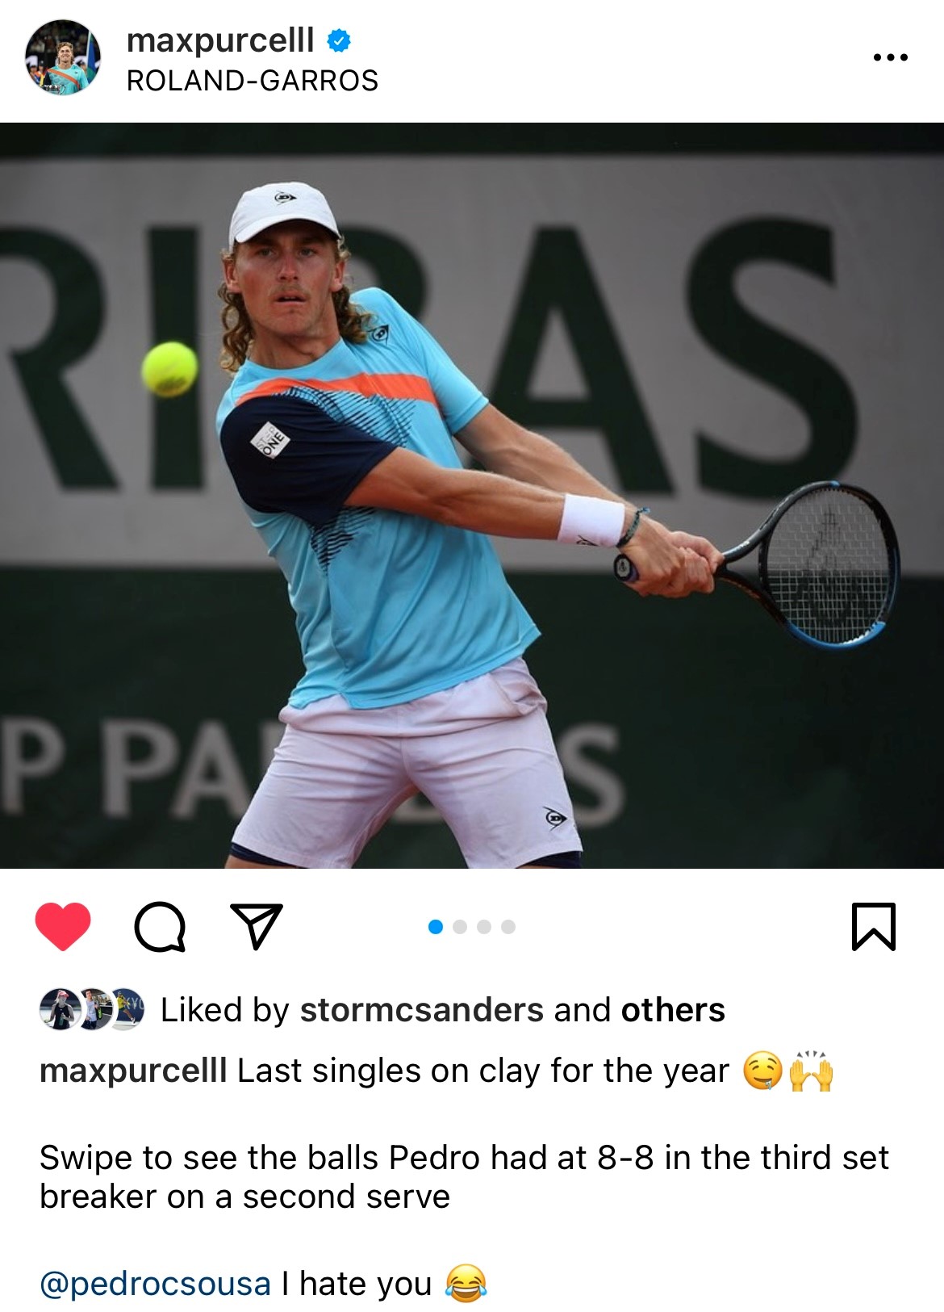Open maxpurcelll profile picture avatar
This screenshot has height=1312, width=944.
[63, 58]
